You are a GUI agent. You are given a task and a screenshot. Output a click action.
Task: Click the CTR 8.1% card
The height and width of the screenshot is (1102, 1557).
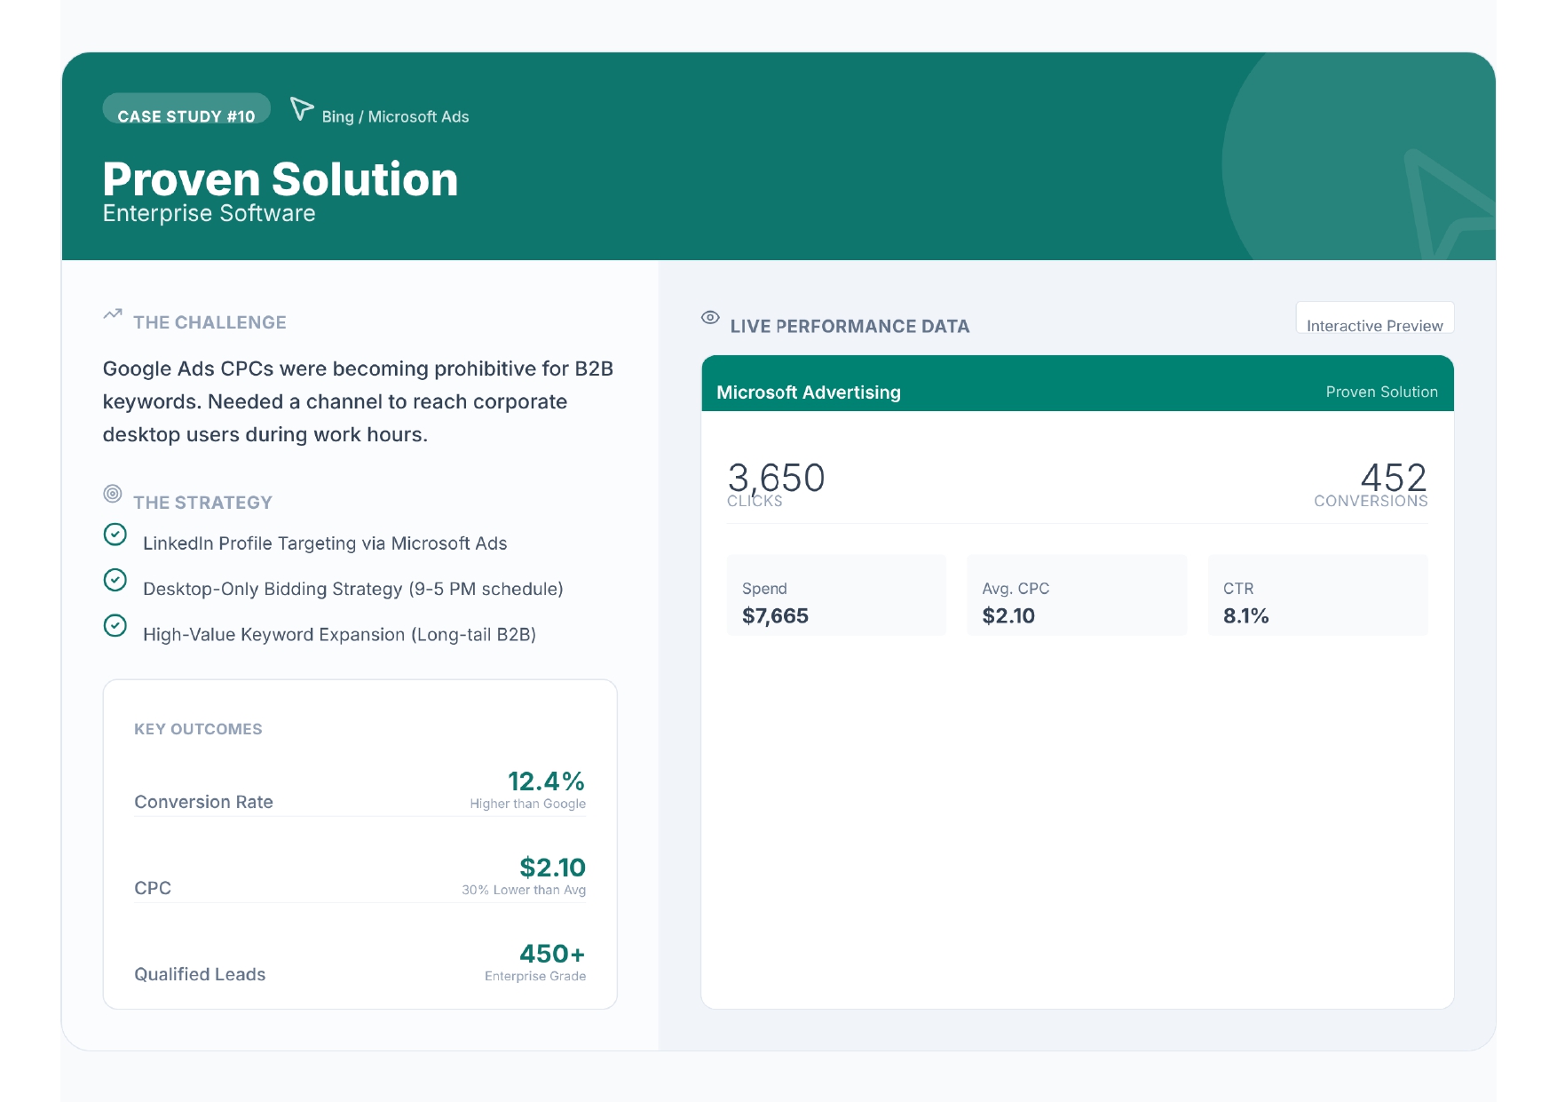click(x=1317, y=595)
